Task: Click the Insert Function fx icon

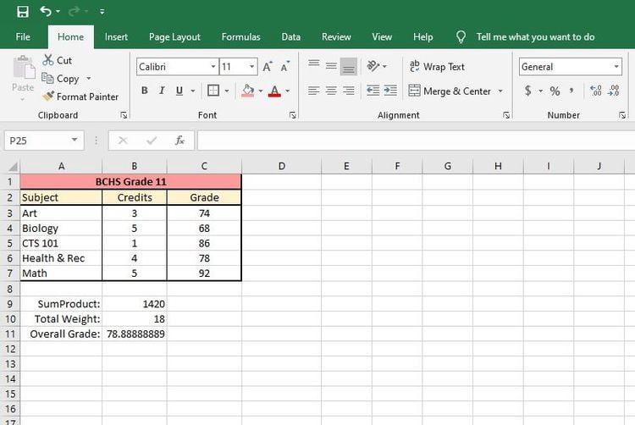Action: pos(179,141)
